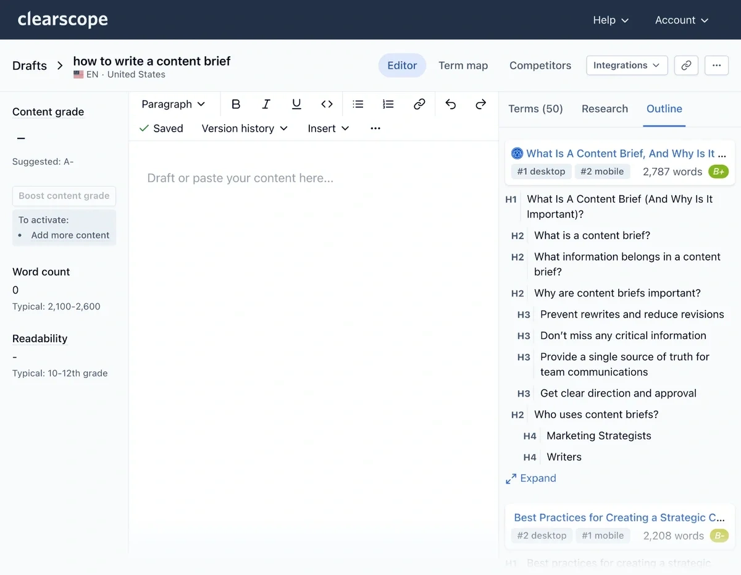Viewport: 741px width, 575px height.
Task: Insert code formatting with the angle brackets icon
Action: (327, 104)
